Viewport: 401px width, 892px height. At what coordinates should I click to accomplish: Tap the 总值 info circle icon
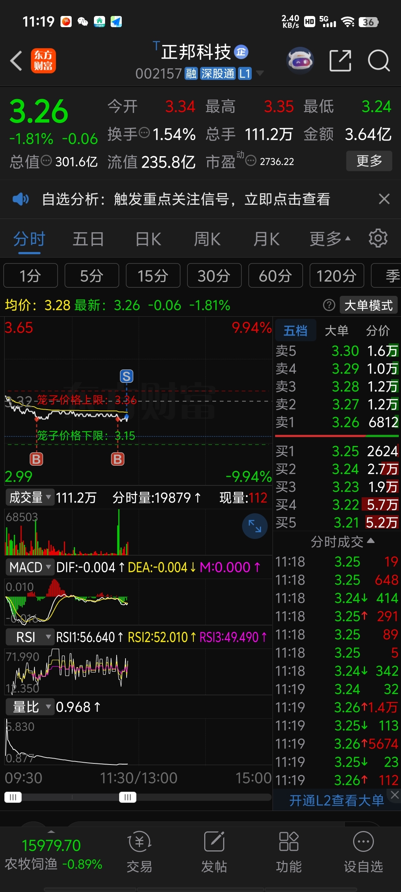click(x=46, y=161)
